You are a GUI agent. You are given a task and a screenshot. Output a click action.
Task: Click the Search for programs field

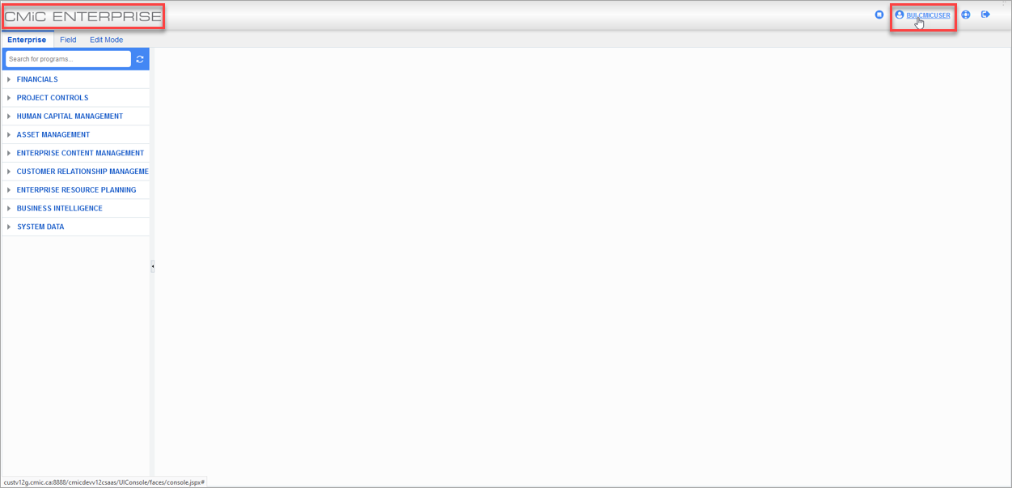pos(68,59)
